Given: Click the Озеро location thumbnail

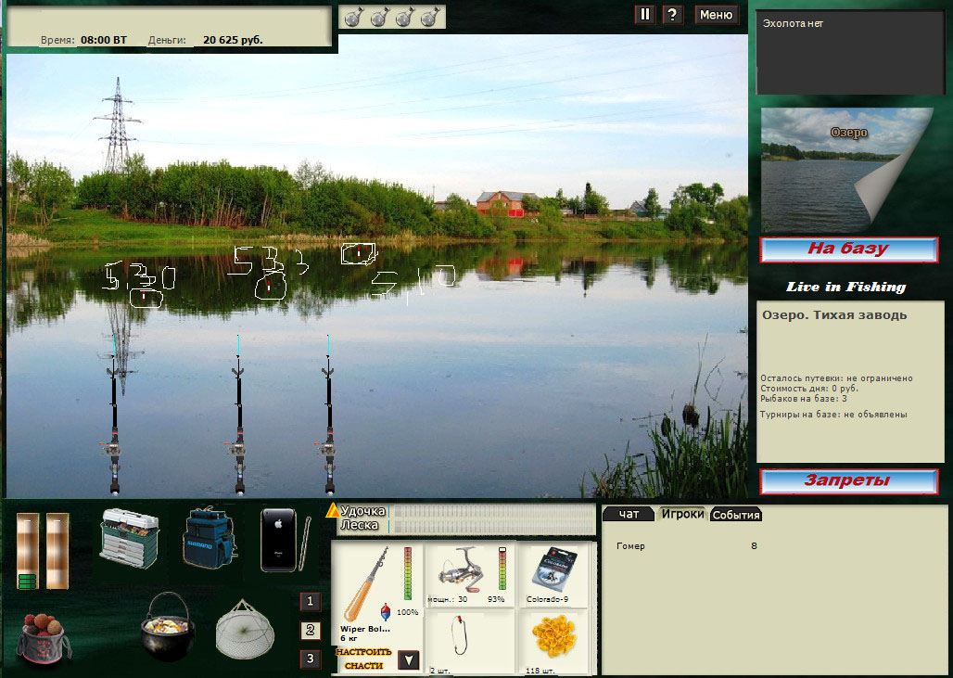Looking at the screenshot, I should pyautogui.click(x=846, y=170).
